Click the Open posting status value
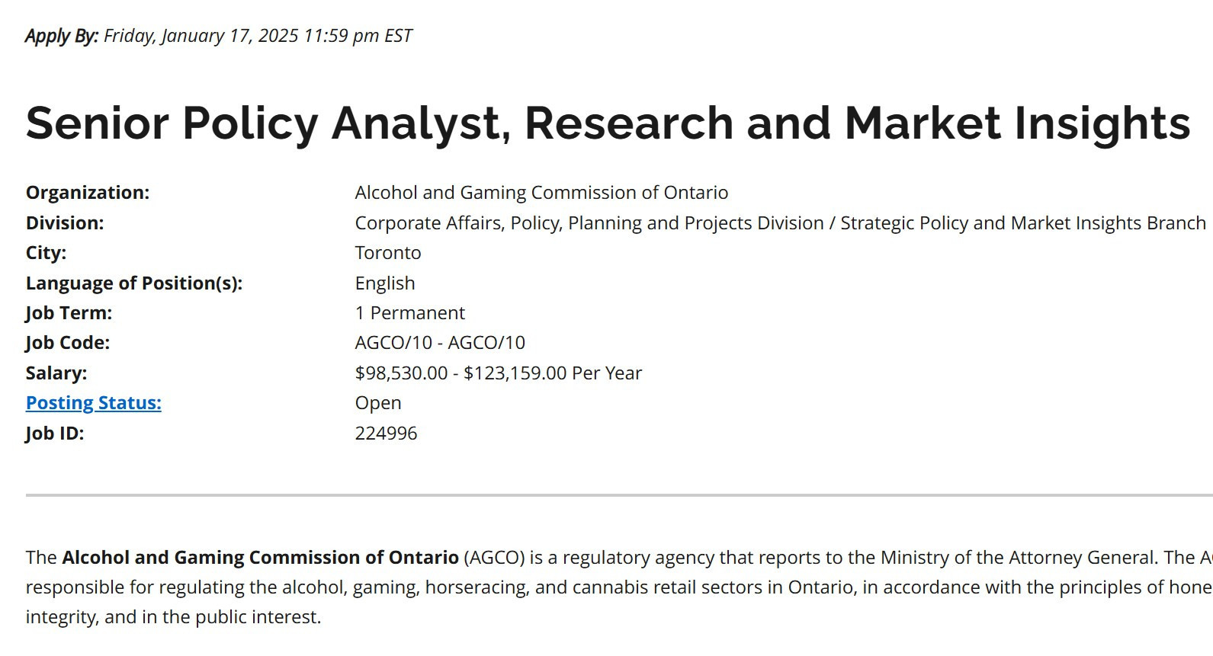1213x656 pixels. click(378, 403)
